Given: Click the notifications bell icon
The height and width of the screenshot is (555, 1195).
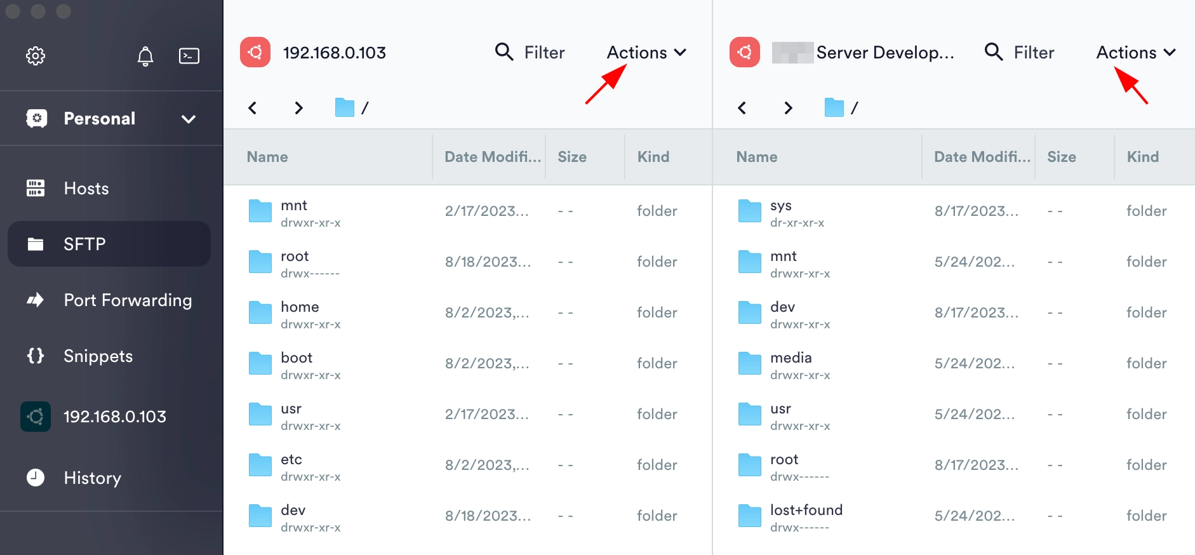Looking at the screenshot, I should point(145,57).
